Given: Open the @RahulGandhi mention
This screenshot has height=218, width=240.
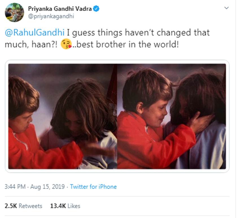Looking at the screenshot, I should [x=34, y=33].
